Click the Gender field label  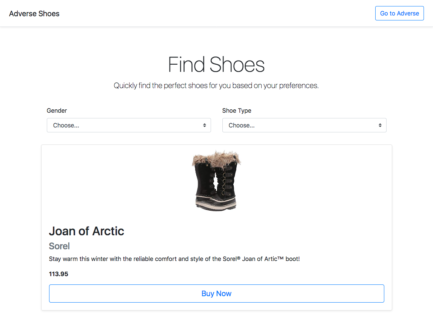57,110
